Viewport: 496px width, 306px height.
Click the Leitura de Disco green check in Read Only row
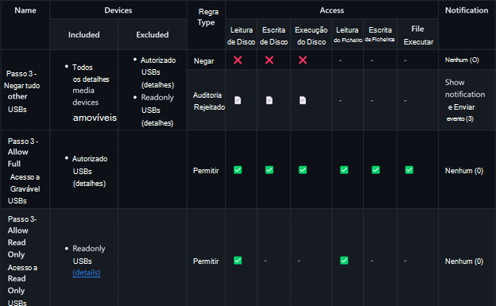coord(238,261)
